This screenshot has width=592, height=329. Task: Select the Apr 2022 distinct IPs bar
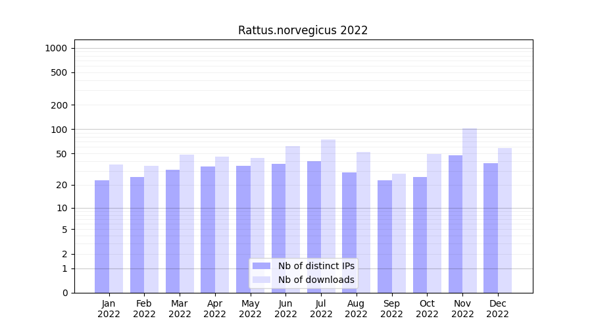pos(208,230)
